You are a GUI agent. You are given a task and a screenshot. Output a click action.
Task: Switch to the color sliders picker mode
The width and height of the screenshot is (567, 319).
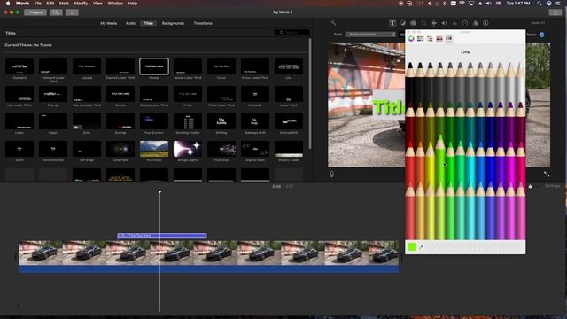[x=420, y=39]
